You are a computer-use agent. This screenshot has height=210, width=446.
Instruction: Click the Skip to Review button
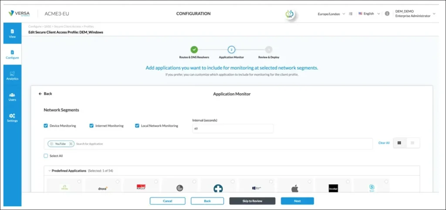pyautogui.click(x=252, y=201)
